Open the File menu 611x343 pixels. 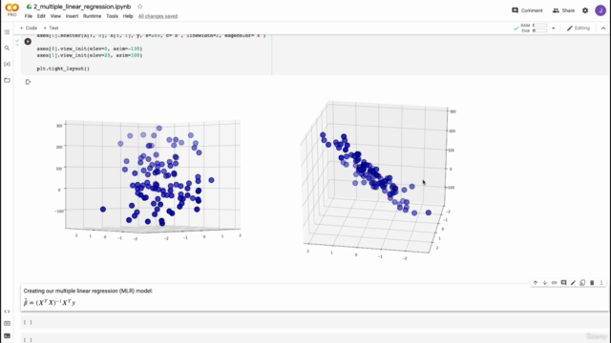tap(29, 16)
